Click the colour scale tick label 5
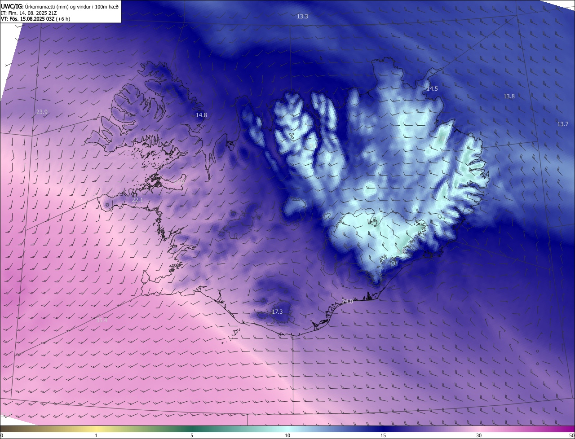The width and height of the screenshot is (575, 439). click(x=192, y=435)
